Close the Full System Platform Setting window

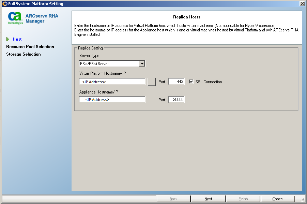[302, 4]
